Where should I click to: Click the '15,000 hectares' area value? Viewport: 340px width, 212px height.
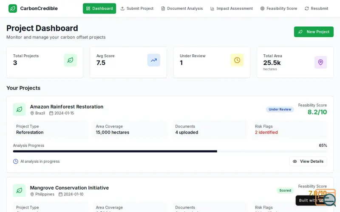pyautogui.click(x=113, y=132)
